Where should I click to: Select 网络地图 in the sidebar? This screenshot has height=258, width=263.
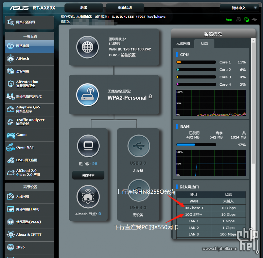click(x=29, y=46)
